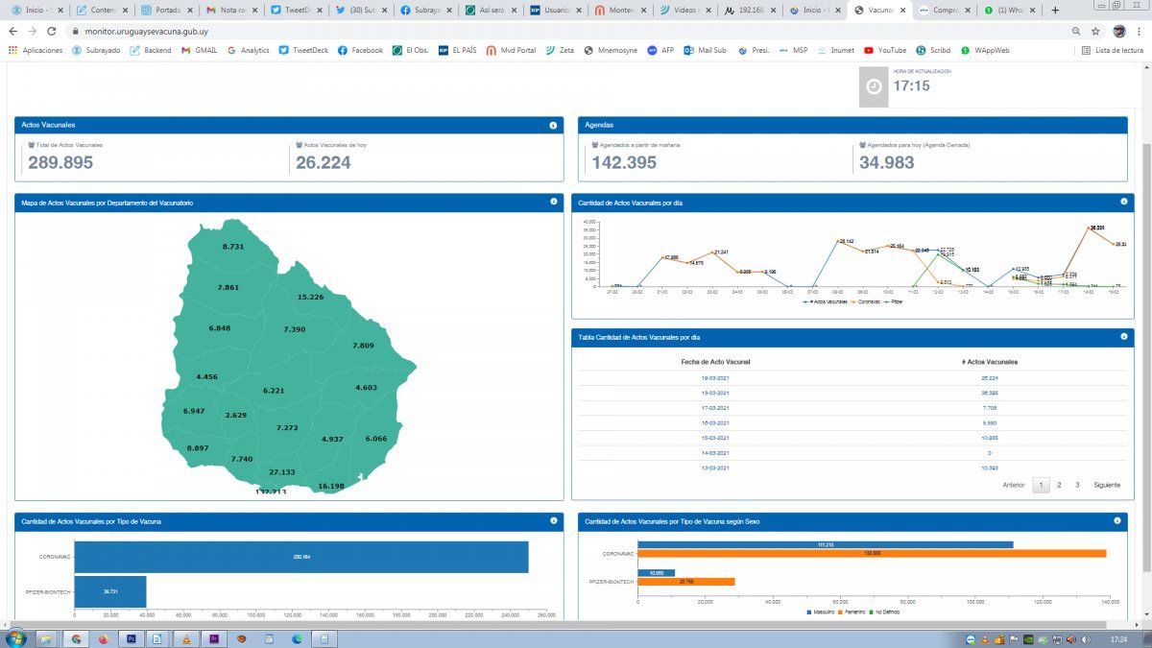The width and height of the screenshot is (1152, 648).
Task: Click the Siguiente pagination link
Action: pyautogui.click(x=1106, y=485)
